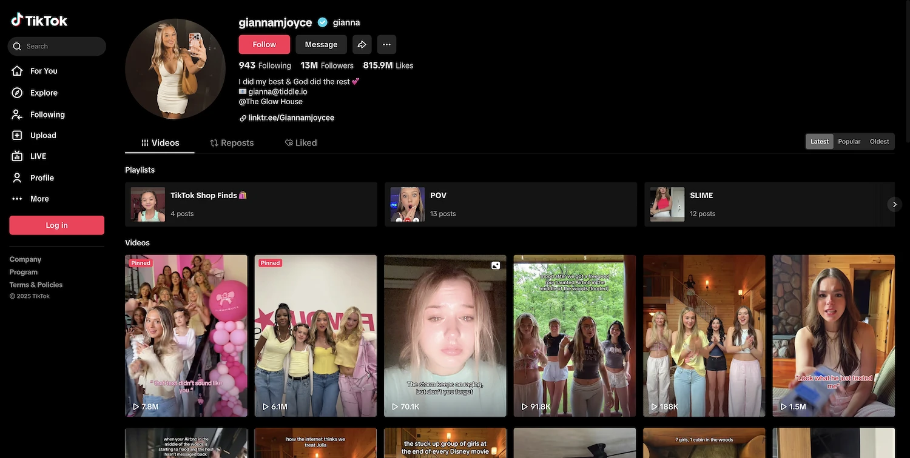Viewport: 910px width, 458px height.
Task: Click the TikTok logo in the sidebar
Action: coord(39,21)
